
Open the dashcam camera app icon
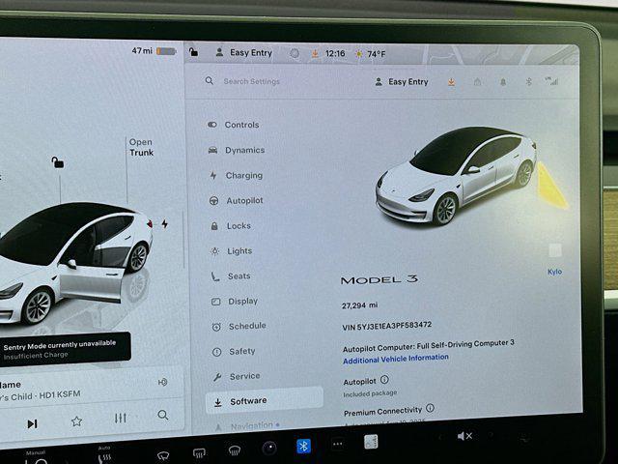[269, 448]
